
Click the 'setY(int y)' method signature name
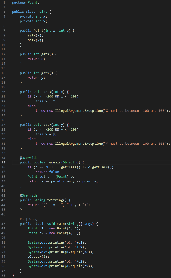[x=55, y=125]
